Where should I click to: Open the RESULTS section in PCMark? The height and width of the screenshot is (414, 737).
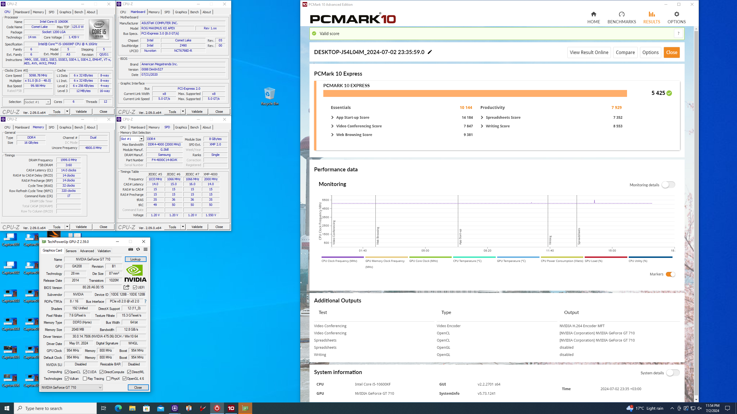point(651,18)
